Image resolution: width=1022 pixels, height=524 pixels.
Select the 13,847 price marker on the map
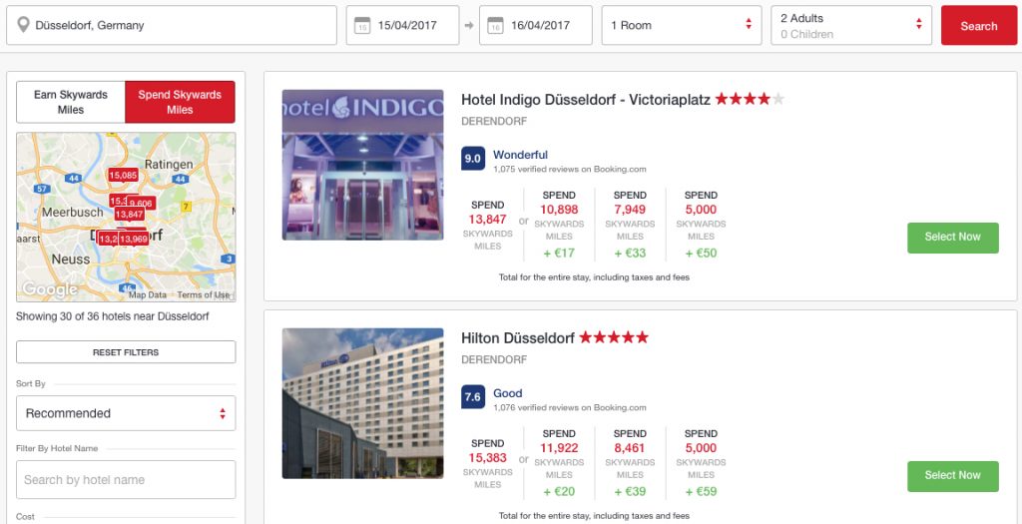[129, 214]
